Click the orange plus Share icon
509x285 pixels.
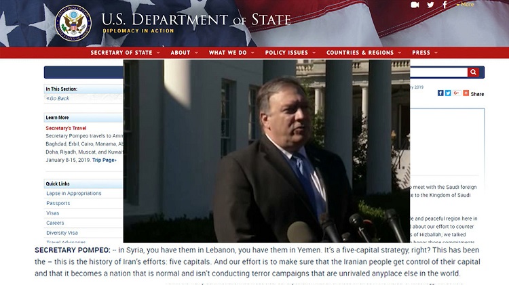tap(466, 93)
